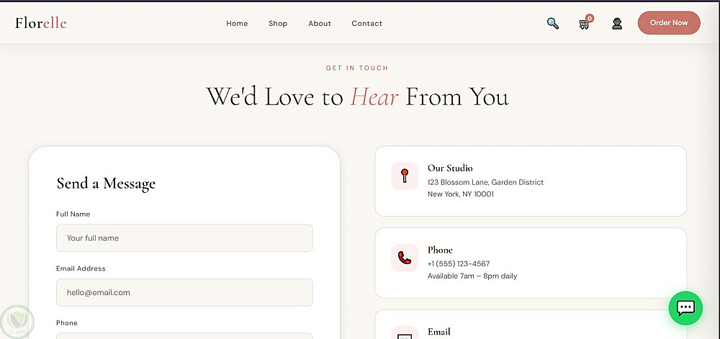This screenshot has width=720, height=339.
Task: Click the GET IN TOUCH label
Action: pos(357,68)
